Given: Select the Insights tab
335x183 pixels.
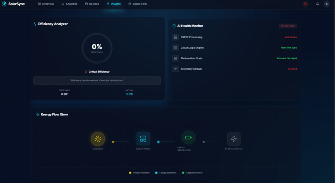Looking at the screenshot, I should pos(113,4).
